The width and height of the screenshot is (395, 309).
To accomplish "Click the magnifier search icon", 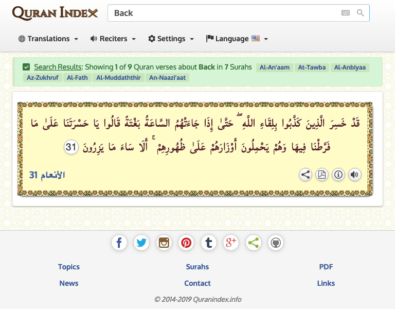I will pyautogui.click(x=360, y=13).
